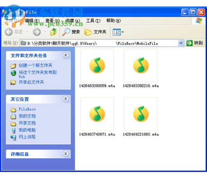The image size is (207, 178).
Task: Click 将这个文件夹发布到 Web link
Action: tap(38, 74)
